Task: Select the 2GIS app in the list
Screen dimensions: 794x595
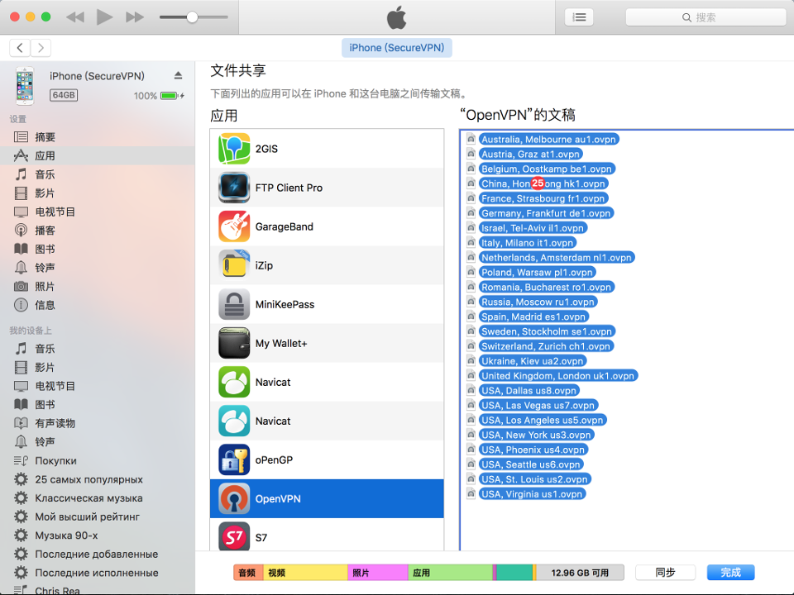Action: pyautogui.click(x=327, y=149)
